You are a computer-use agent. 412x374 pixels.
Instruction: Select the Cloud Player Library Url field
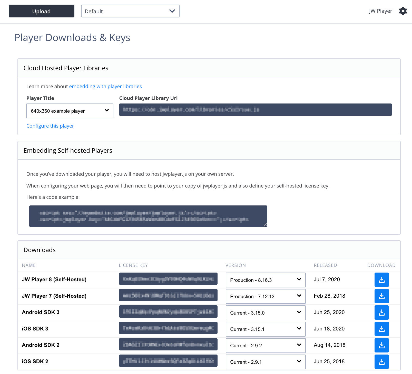(x=255, y=110)
